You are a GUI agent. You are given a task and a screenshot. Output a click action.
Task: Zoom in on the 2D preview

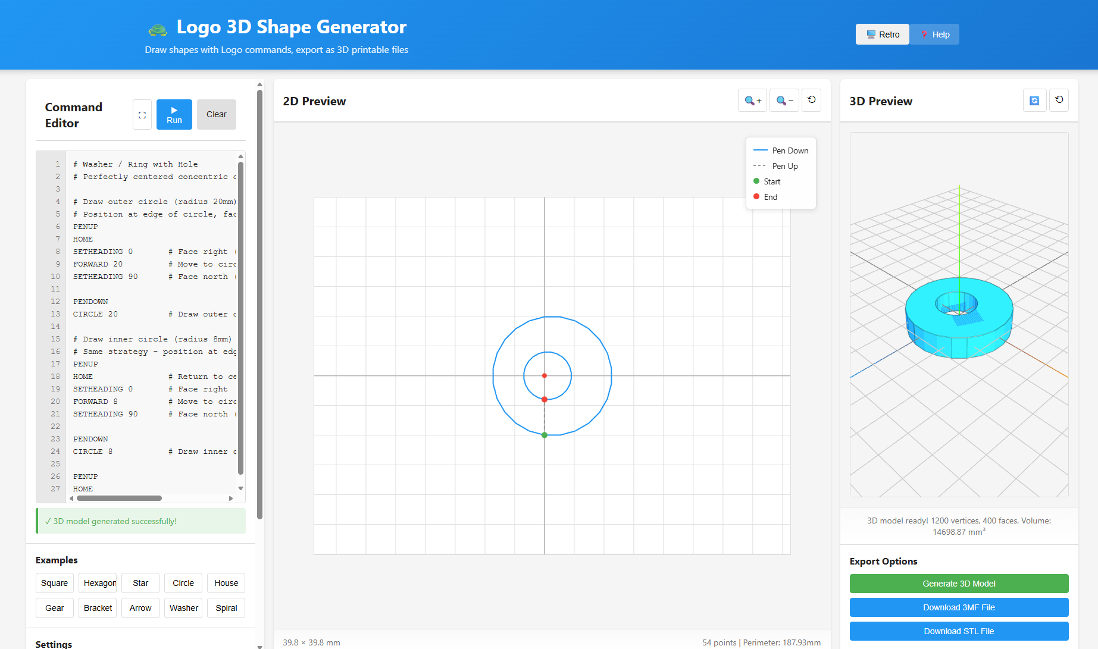(x=752, y=100)
